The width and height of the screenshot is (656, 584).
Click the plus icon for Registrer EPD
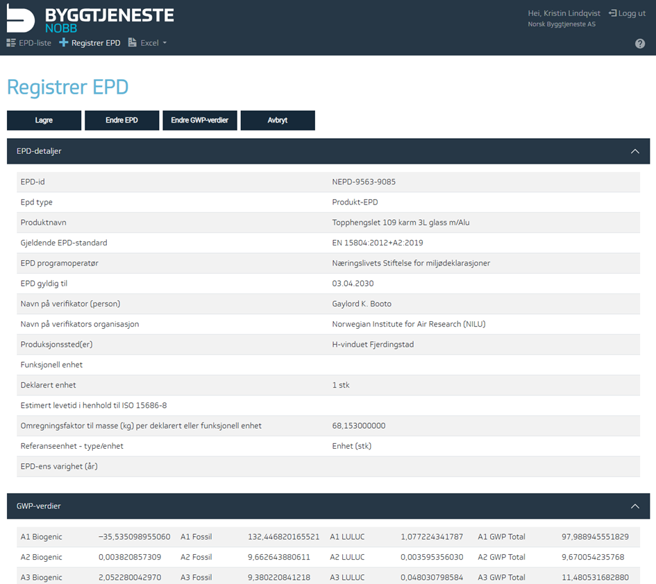(64, 43)
